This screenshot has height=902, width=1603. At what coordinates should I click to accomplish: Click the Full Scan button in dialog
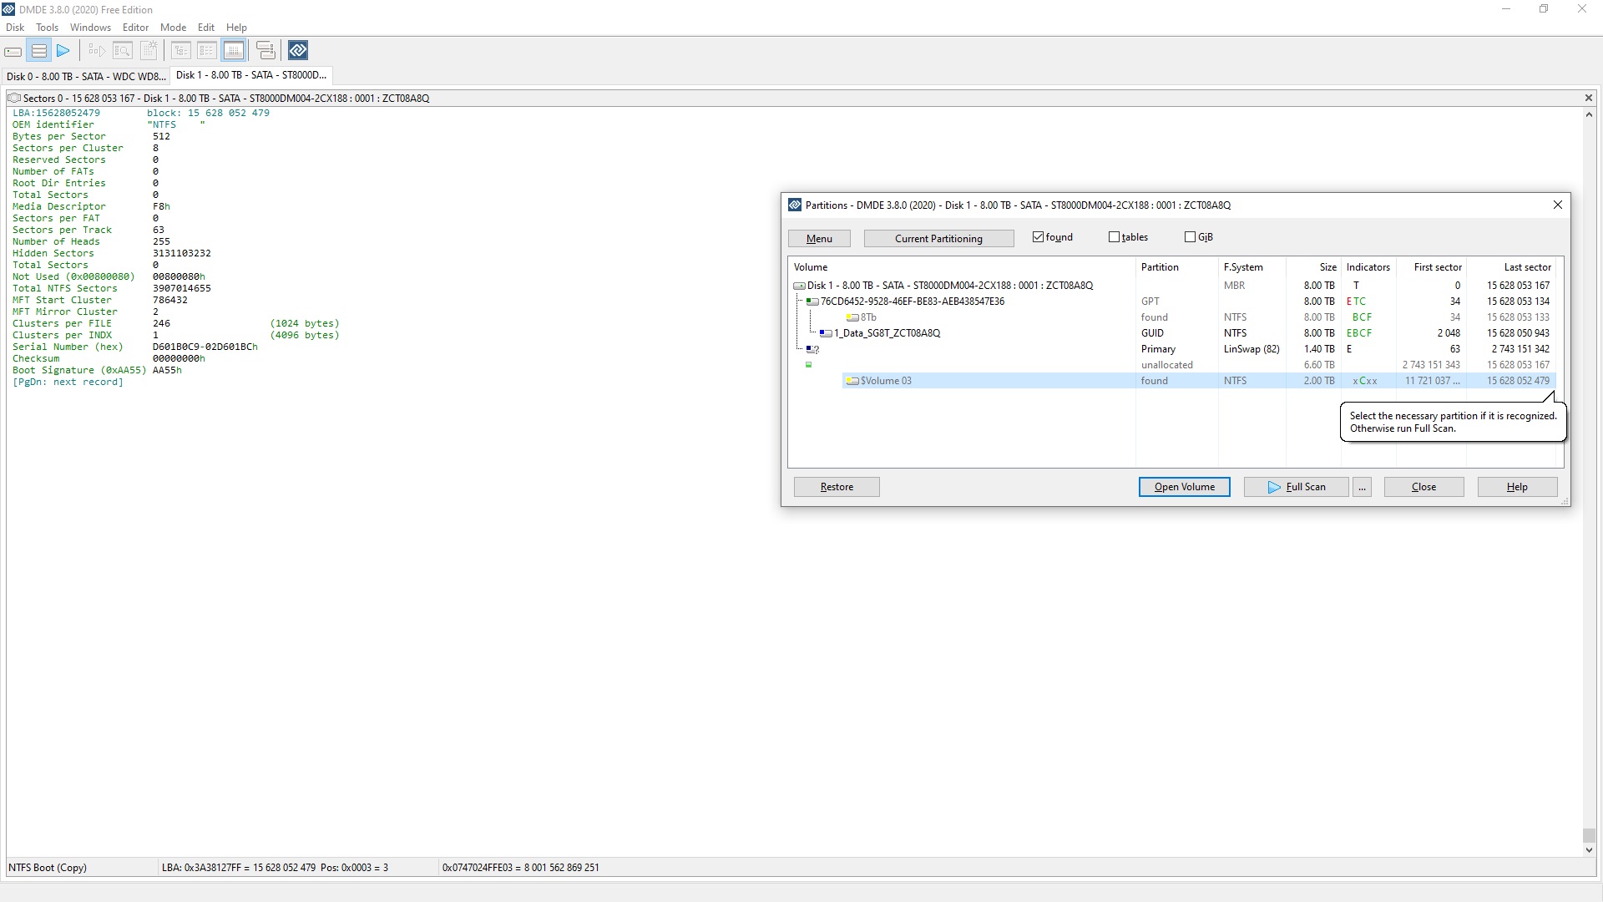tap(1296, 487)
